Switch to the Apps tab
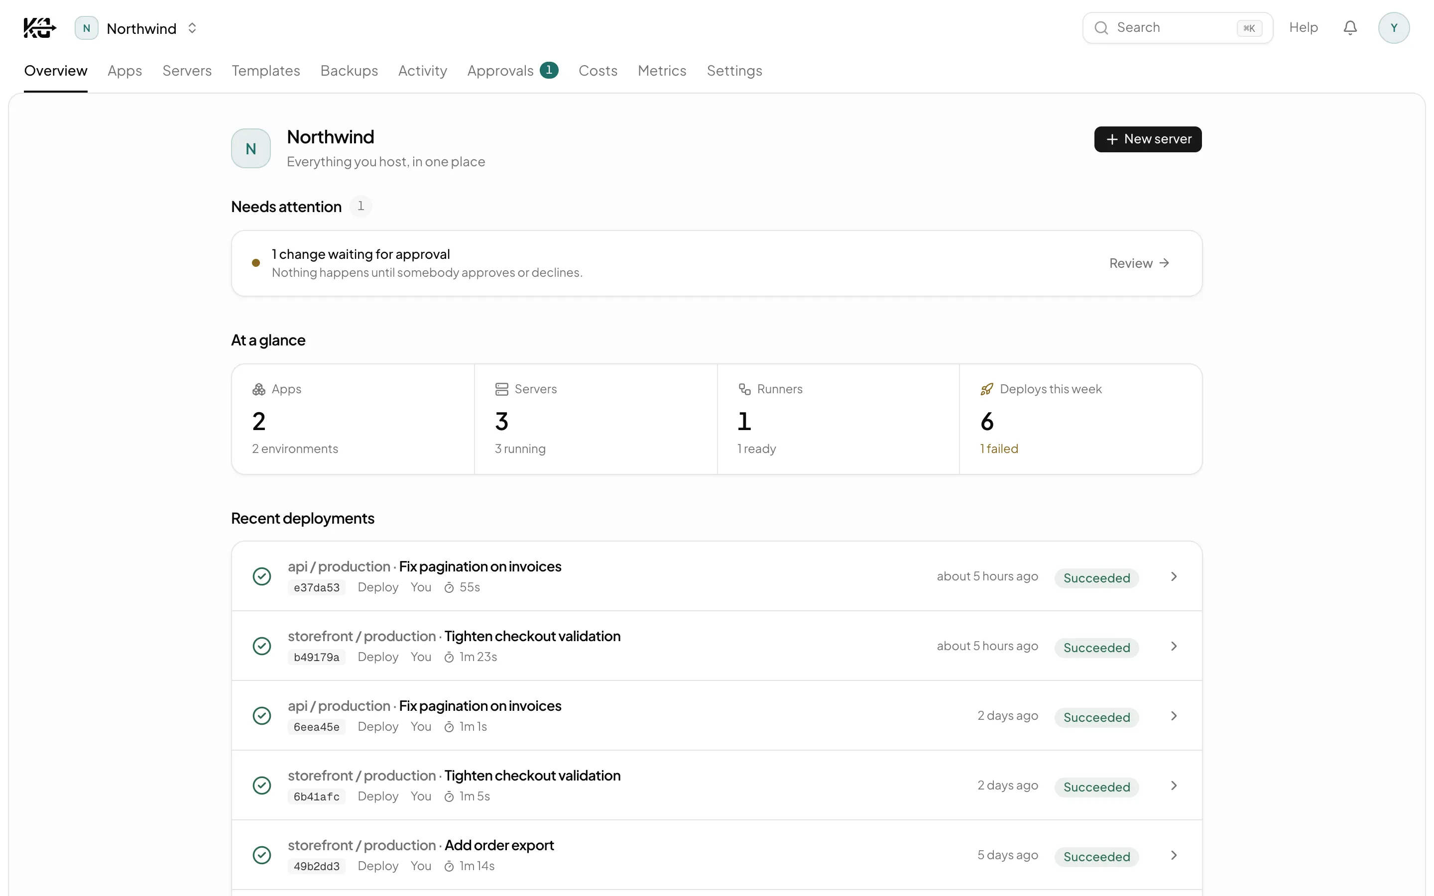 pyautogui.click(x=124, y=71)
